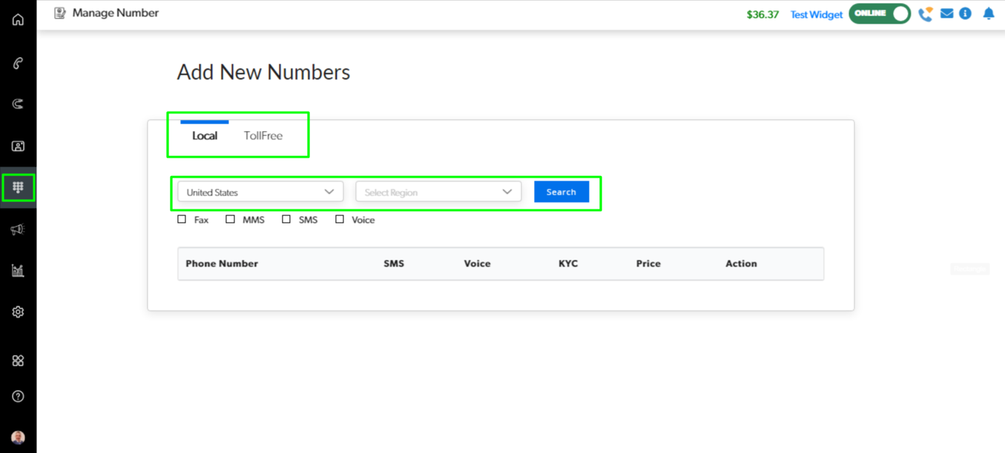The width and height of the screenshot is (1005, 453).
Task: Click the user profile avatar
Action: (18, 437)
